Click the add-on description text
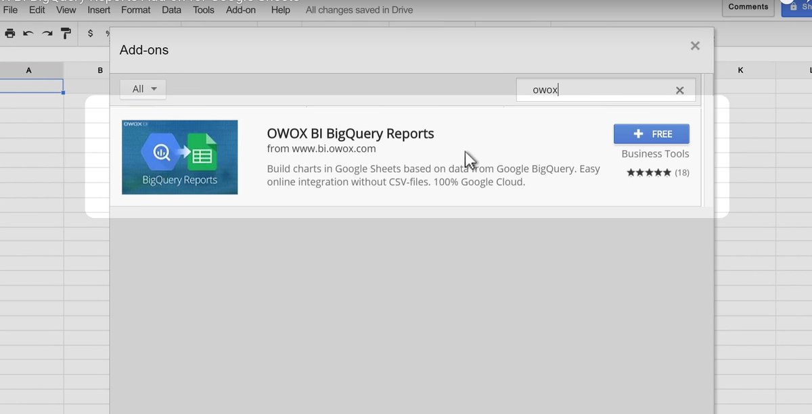 (433, 175)
